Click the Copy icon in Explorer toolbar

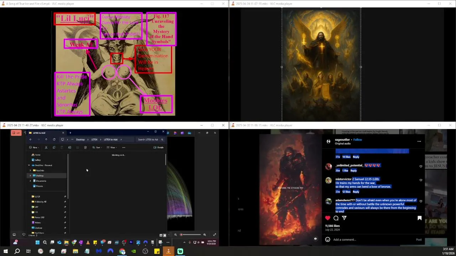point(54,147)
